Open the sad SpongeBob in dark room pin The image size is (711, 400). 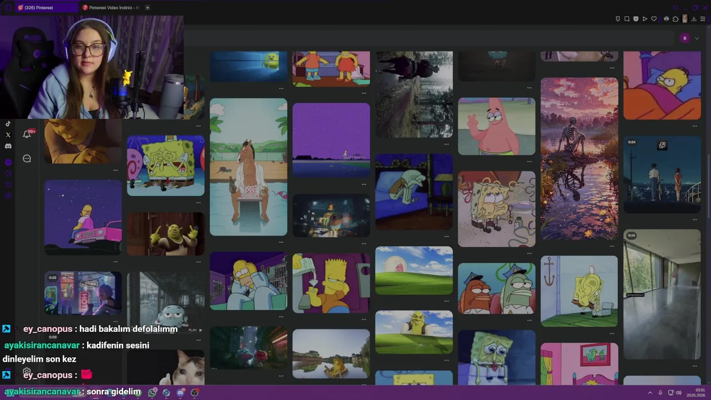pyautogui.click(x=497, y=358)
